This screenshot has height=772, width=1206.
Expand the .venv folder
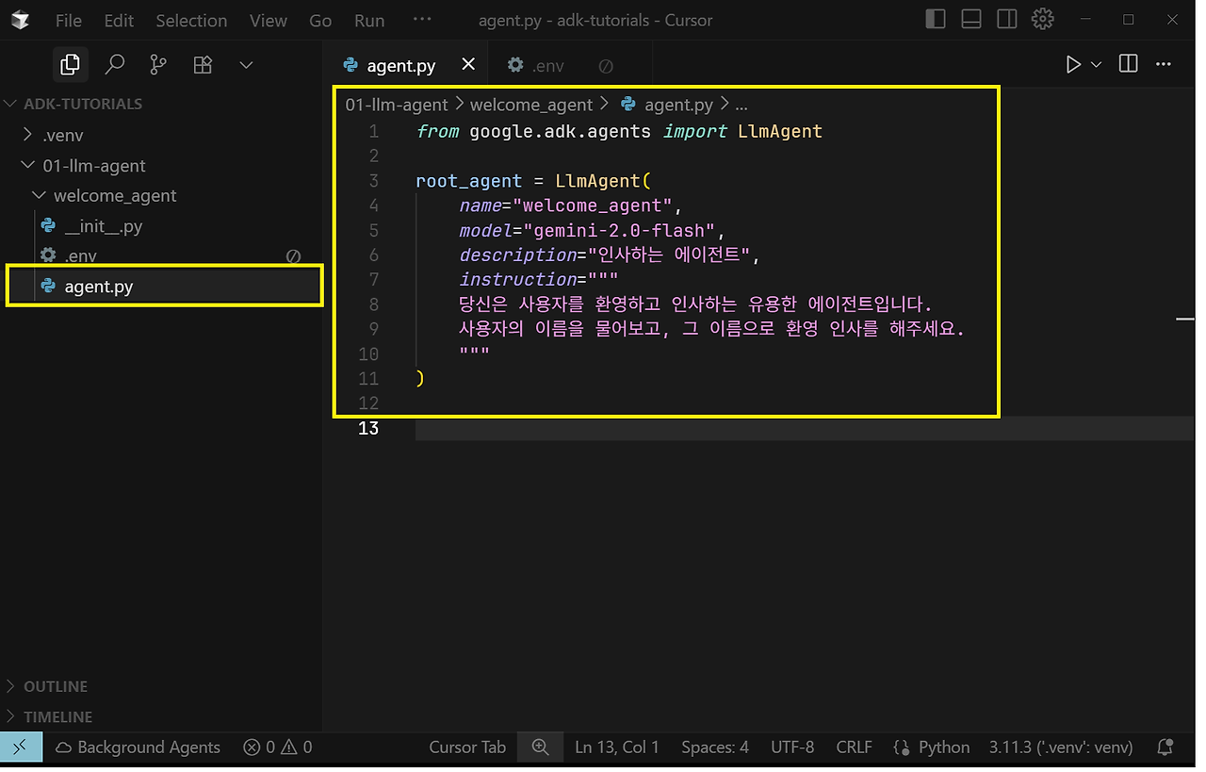pos(63,135)
